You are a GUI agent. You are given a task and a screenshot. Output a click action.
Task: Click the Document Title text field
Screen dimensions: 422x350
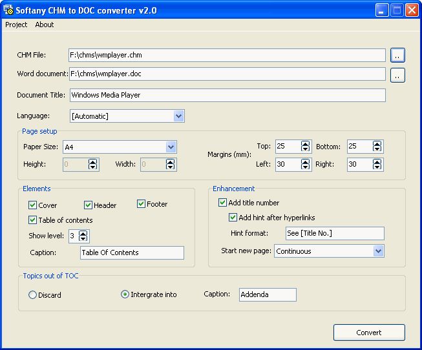pos(227,95)
